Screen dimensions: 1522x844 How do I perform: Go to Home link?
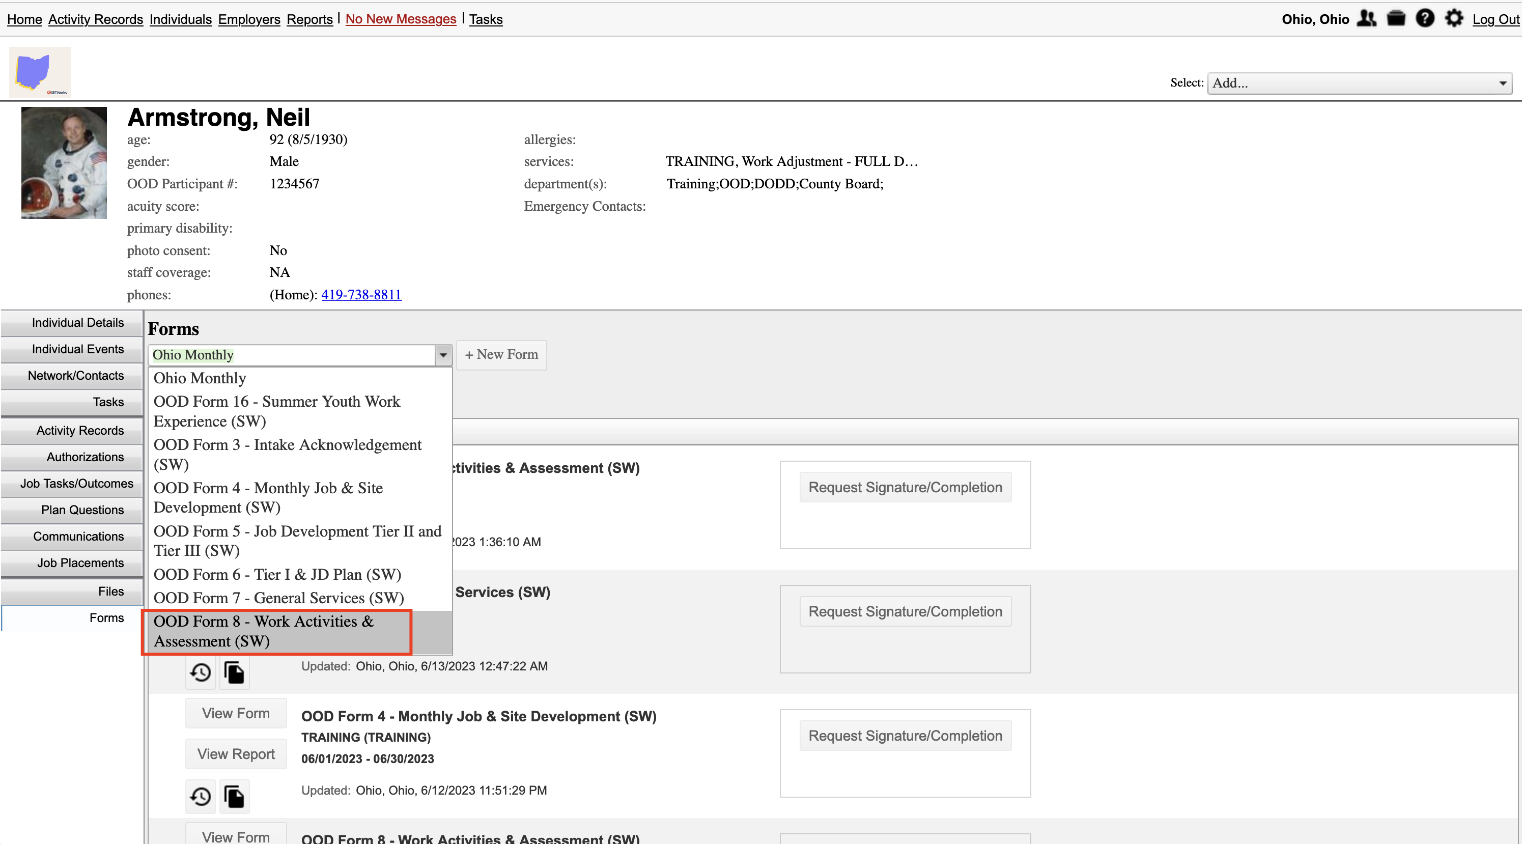click(x=24, y=19)
